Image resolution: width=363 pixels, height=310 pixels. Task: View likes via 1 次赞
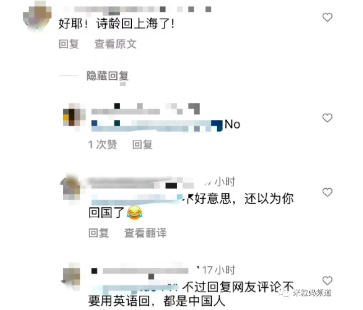(x=103, y=144)
